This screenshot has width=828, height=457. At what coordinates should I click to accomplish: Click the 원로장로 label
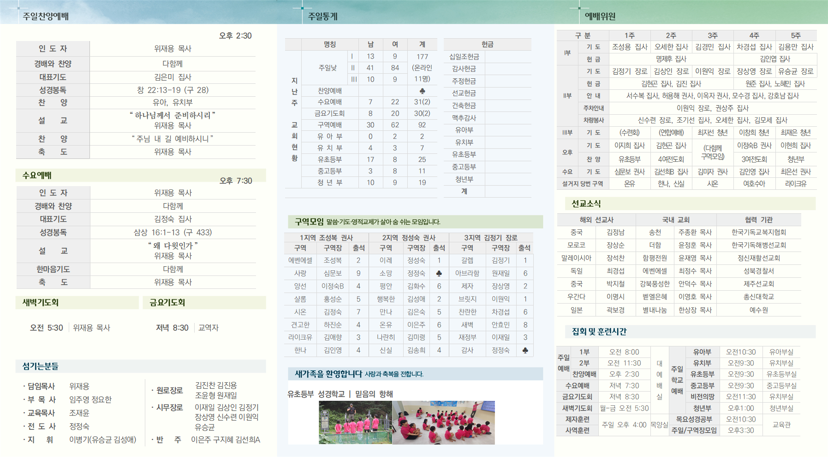(169, 390)
